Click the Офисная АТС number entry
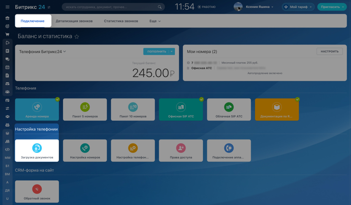Screen dimensions: 351x205 202,68
